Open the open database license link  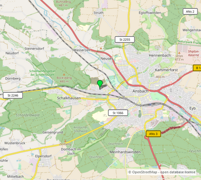(x=178, y=172)
